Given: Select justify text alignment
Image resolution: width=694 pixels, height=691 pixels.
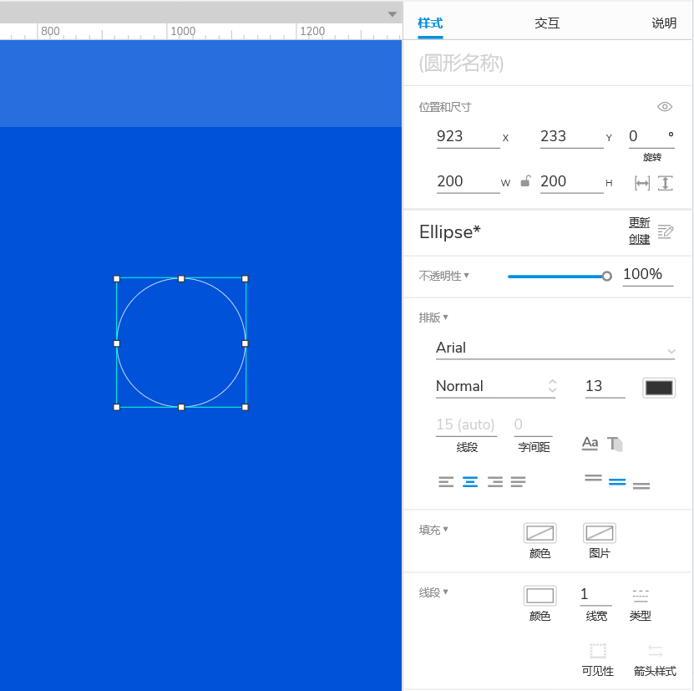Looking at the screenshot, I should (518, 481).
